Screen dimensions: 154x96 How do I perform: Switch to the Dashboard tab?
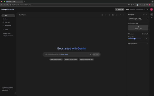(132, 9)
